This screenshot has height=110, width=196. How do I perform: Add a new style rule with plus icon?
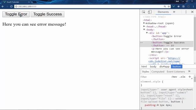(x=190, y=77)
